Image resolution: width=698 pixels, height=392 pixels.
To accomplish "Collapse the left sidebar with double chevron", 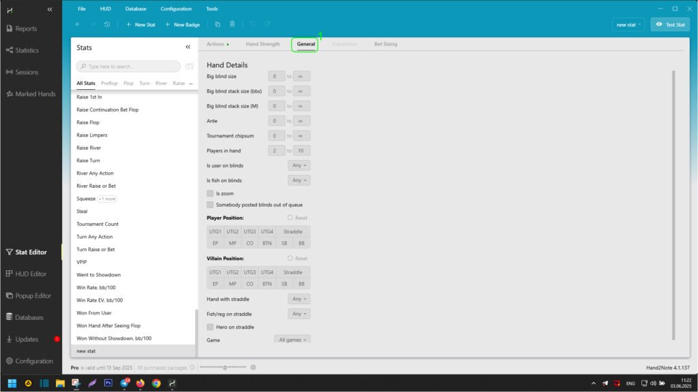I will coord(50,10).
